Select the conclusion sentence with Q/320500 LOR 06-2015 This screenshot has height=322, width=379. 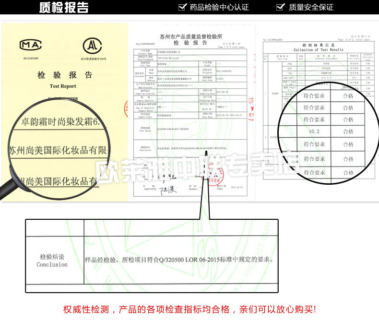[179, 260]
